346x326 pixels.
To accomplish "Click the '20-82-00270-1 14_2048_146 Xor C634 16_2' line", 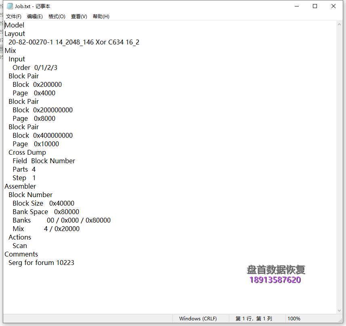I will (x=74, y=42).
